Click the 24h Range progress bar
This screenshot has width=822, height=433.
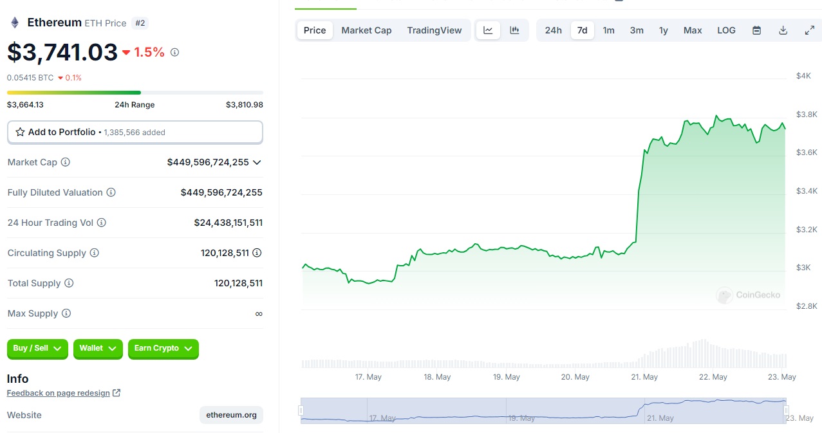[135, 93]
